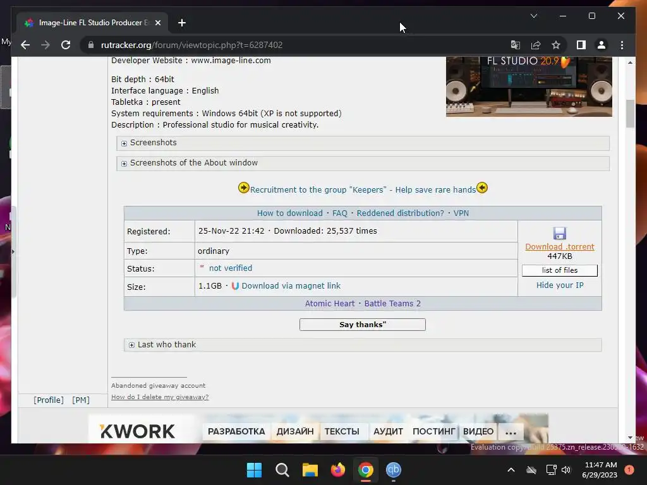Open Atomic Heart link
The image size is (647, 485).
[x=330, y=304]
